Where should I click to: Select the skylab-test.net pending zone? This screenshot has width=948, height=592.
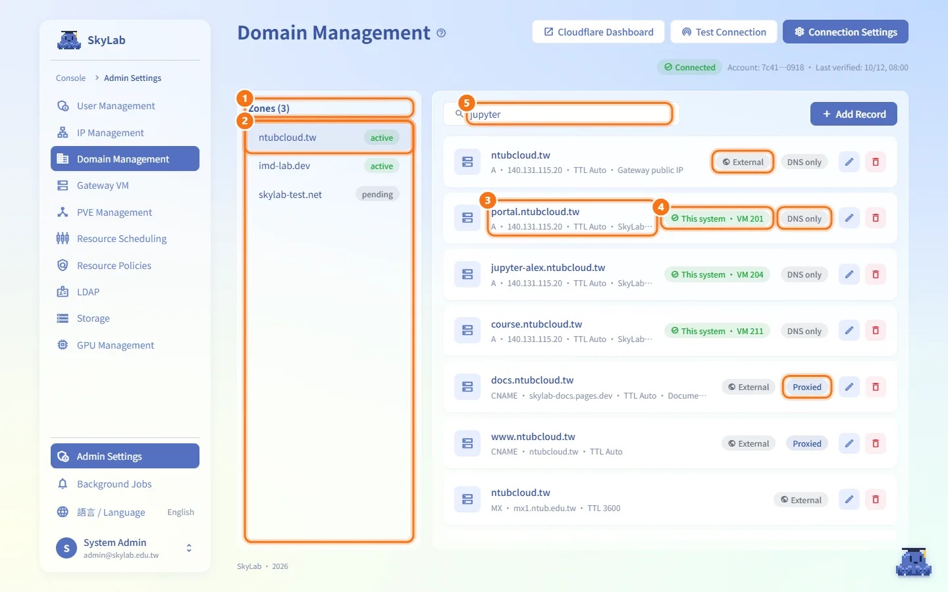[329, 195]
